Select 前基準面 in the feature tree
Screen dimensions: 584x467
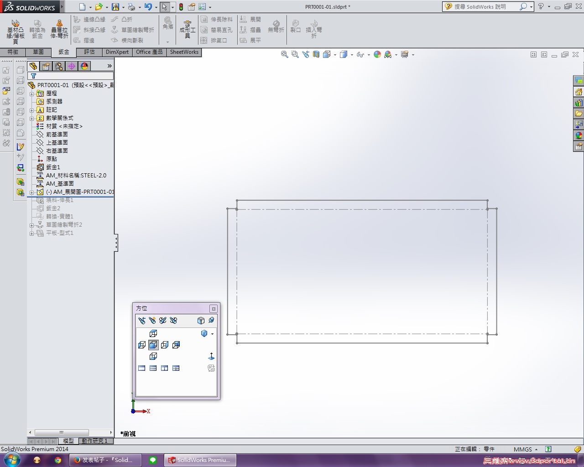point(57,135)
